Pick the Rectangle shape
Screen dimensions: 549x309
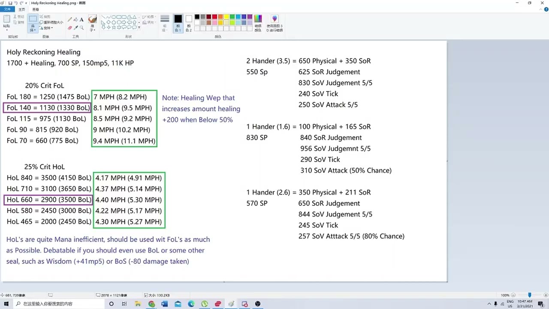coord(119,17)
